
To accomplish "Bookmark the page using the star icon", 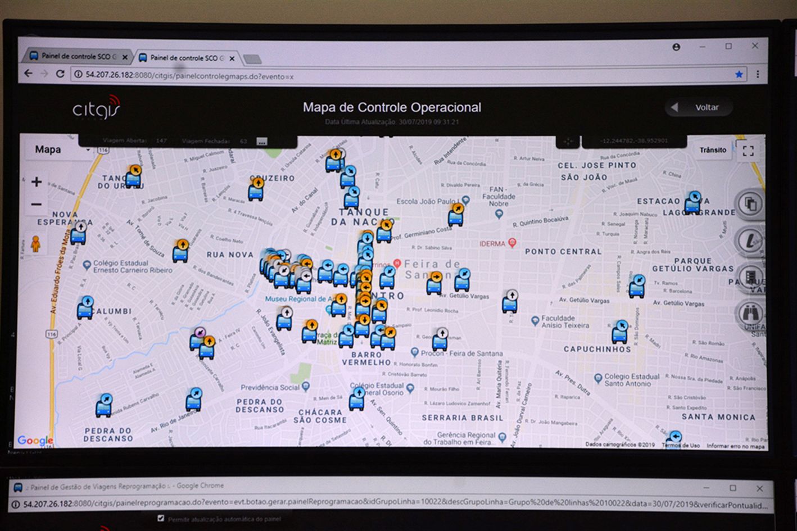I will click(x=738, y=74).
